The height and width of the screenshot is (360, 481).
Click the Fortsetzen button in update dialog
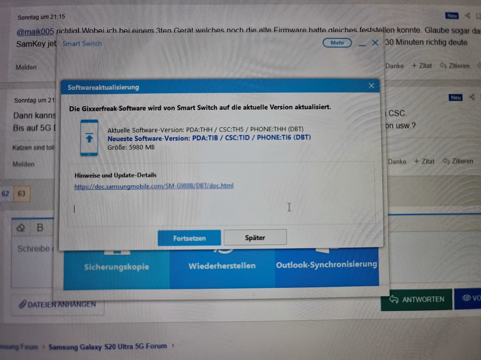[189, 238]
